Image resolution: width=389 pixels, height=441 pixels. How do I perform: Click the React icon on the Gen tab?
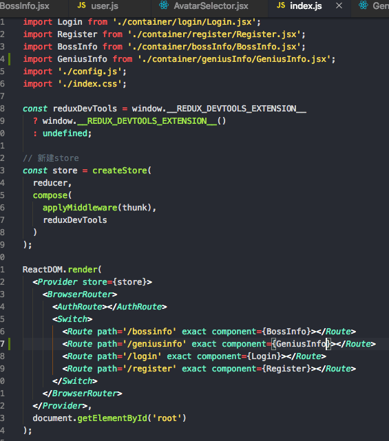point(363,5)
